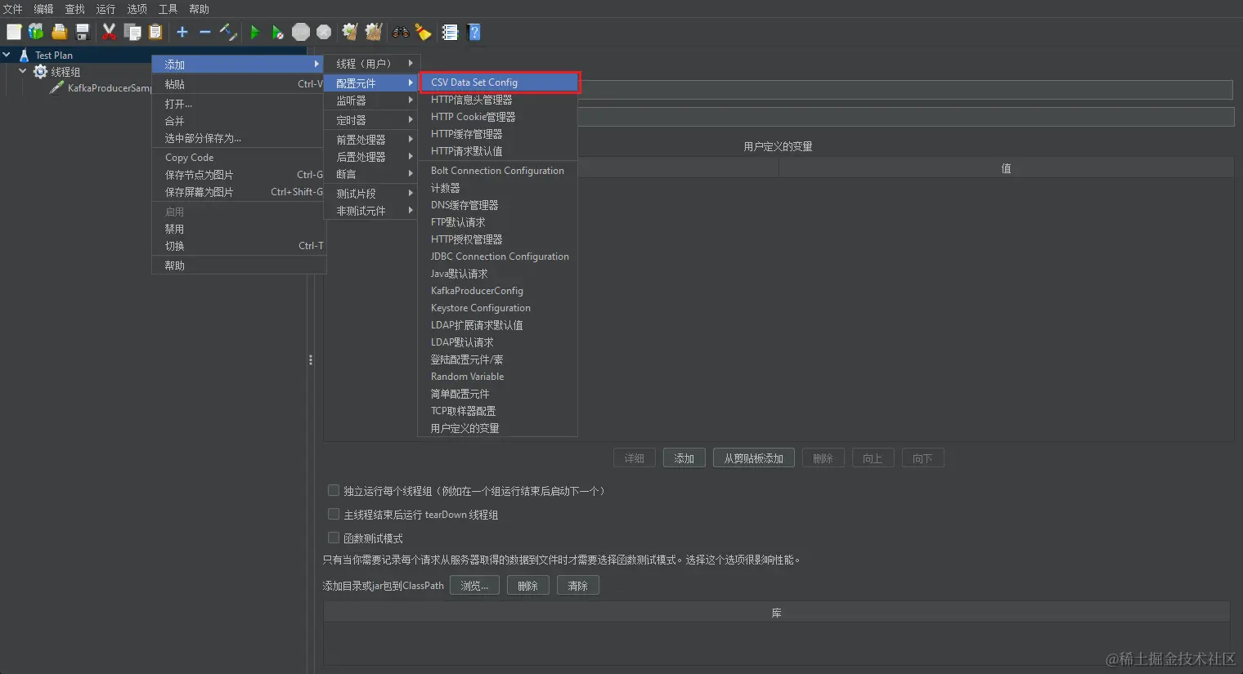Click the 清除 button

(577, 586)
